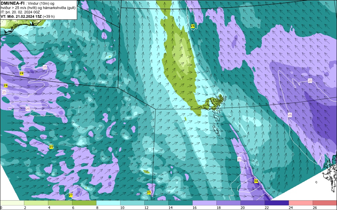This screenshot has height=210, width=337.
Task: Click the legend tick number 0
Action: coord(1,208)
